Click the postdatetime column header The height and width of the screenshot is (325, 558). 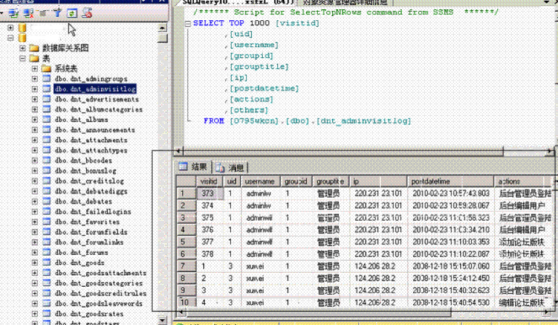(x=431, y=181)
